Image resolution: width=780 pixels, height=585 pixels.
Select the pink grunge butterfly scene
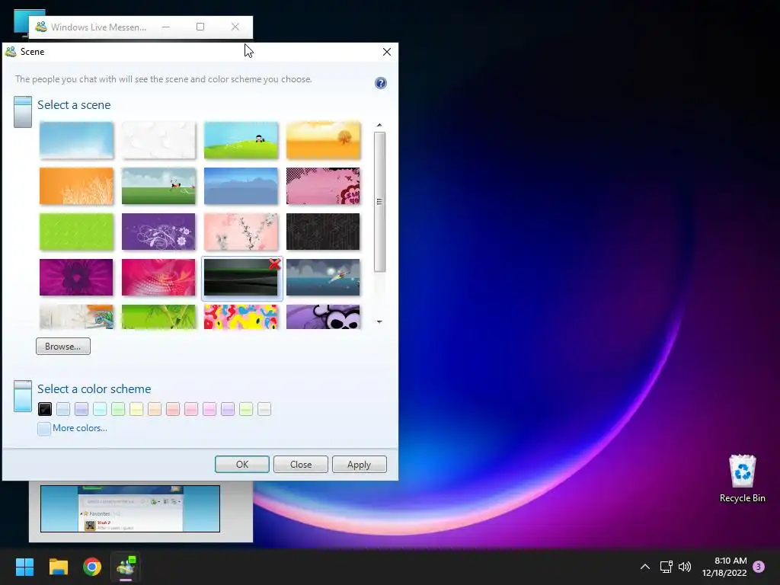pos(323,186)
